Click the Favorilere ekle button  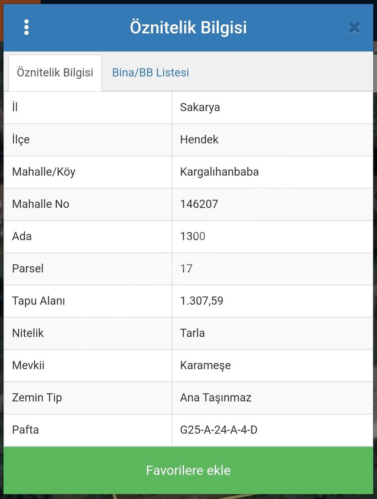pos(188,470)
